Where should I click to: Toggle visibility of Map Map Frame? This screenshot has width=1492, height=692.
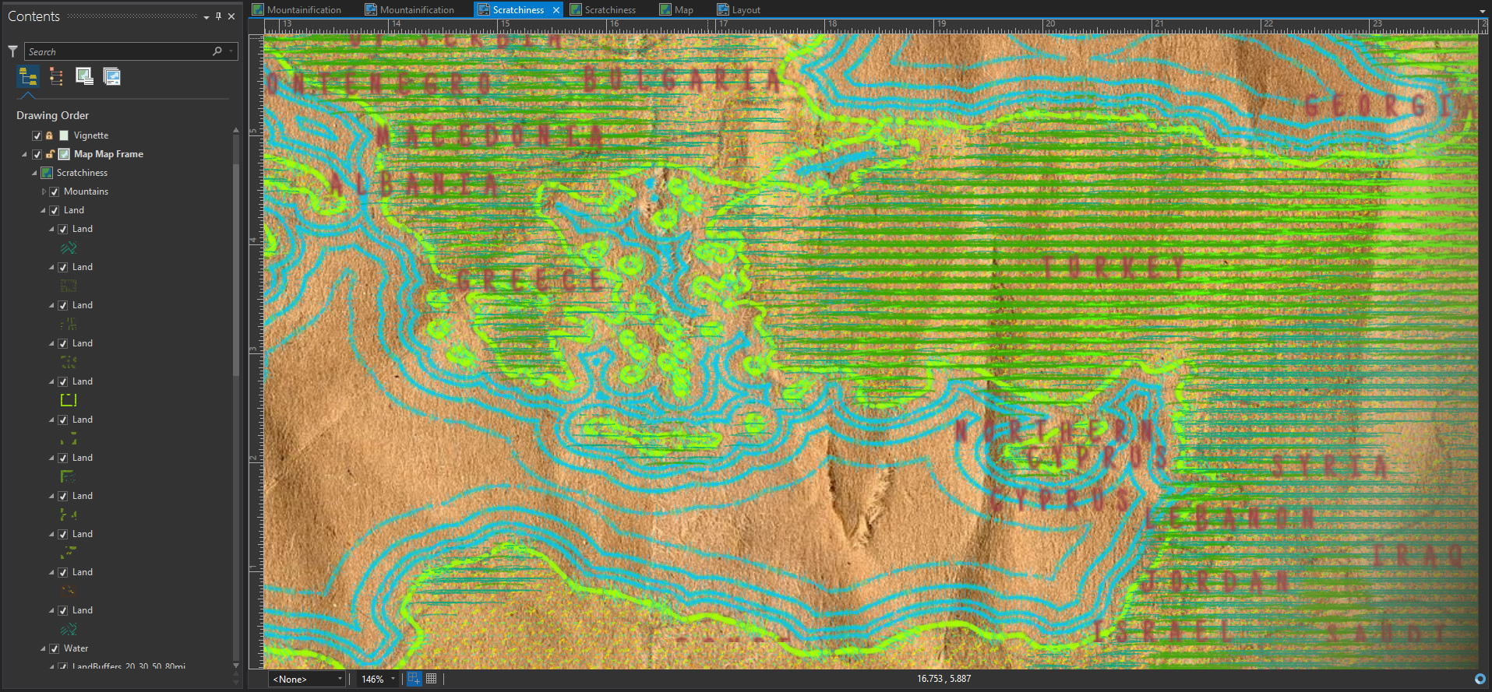(x=37, y=154)
